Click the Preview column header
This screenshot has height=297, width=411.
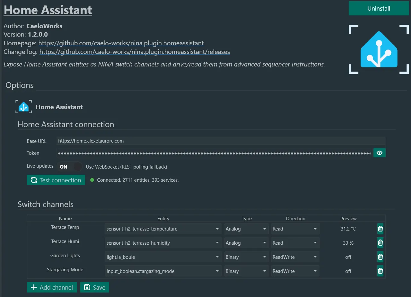[x=348, y=218]
